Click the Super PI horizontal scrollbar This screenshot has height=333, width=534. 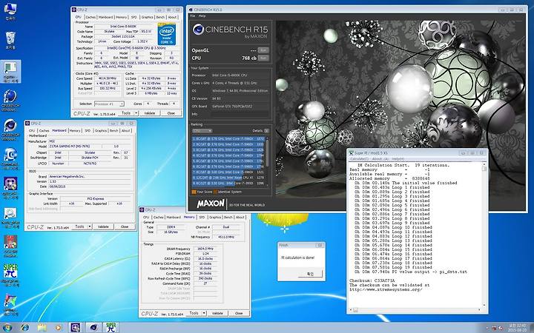point(415,310)
